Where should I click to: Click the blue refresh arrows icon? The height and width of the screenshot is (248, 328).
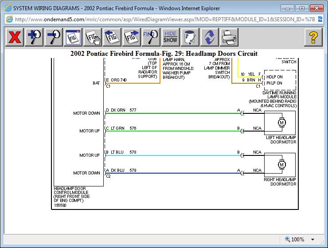209,37
